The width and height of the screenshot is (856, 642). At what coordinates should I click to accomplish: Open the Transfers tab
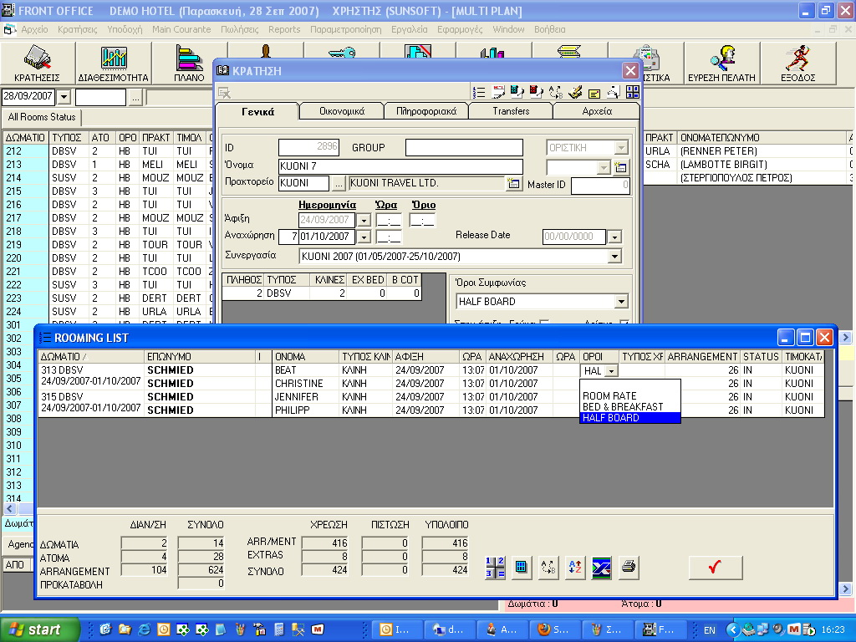click(x=510, y=111)
